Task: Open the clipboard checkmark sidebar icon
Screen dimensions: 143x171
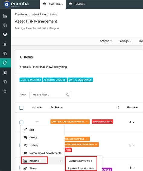Action: (5, 72)
